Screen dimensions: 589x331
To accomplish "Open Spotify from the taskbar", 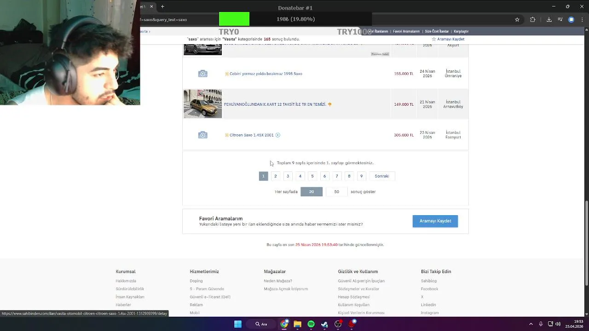I will [311, 324].
